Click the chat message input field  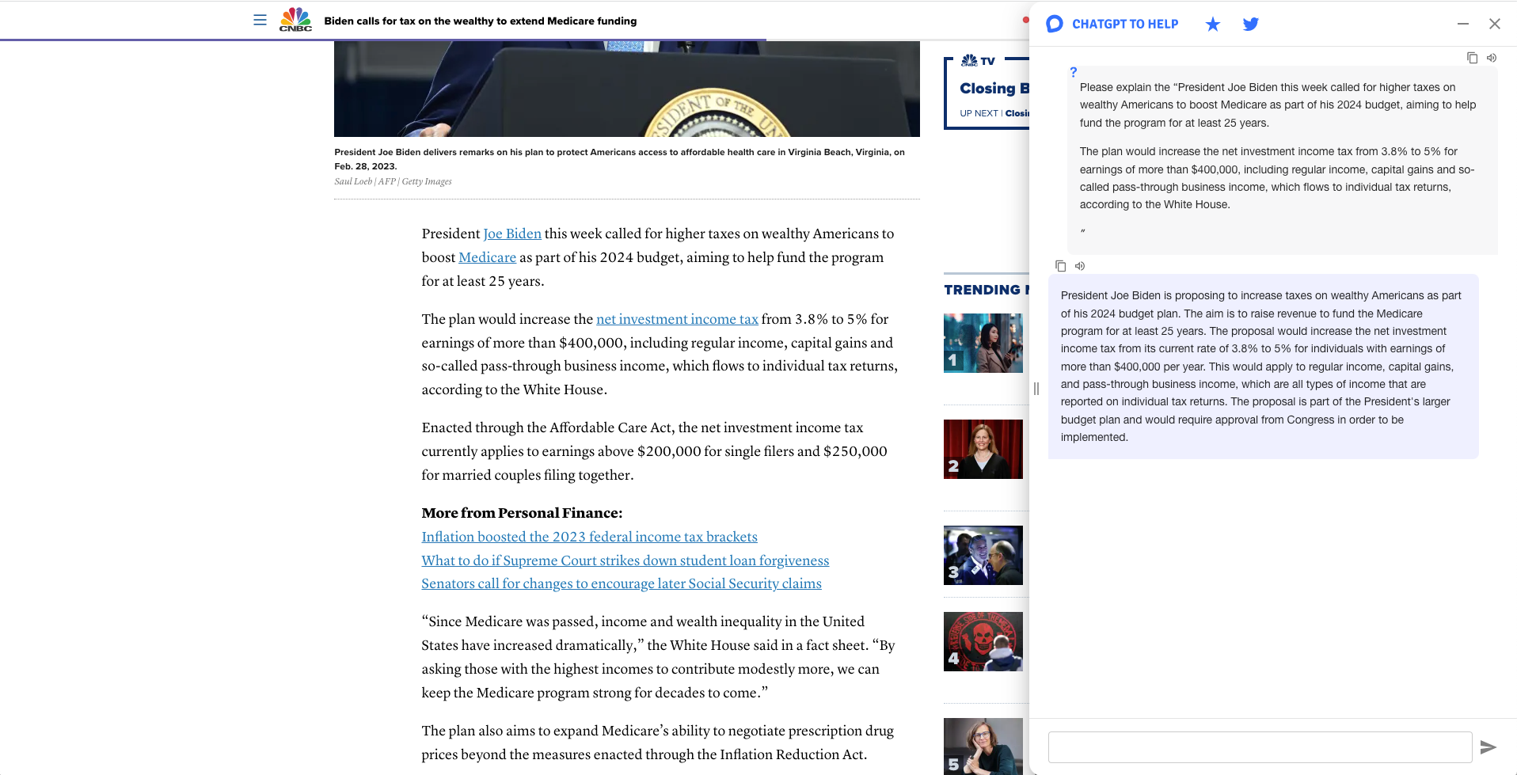[x=1260, y=747]
